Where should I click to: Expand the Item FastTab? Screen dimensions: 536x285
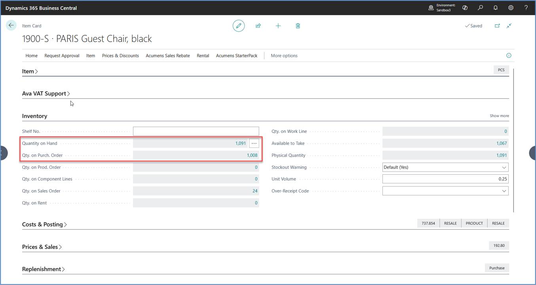(x=30, y=71)
